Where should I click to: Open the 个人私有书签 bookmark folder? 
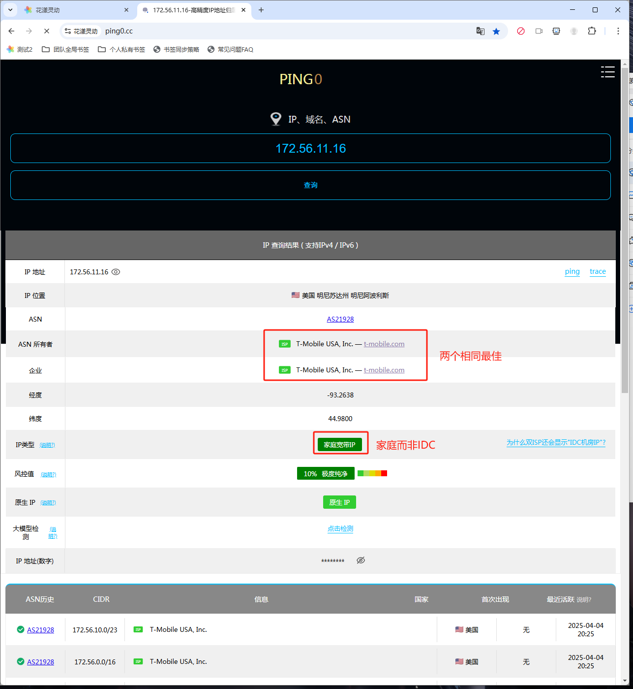coord(121,49)
